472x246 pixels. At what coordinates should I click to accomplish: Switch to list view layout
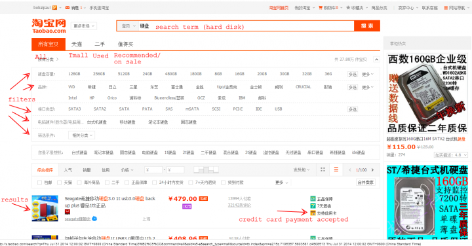[x=336, y=169]
